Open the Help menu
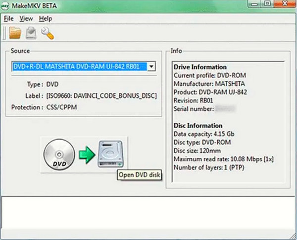The height and width of the screenshot is (240, 297). click(45, 18)
